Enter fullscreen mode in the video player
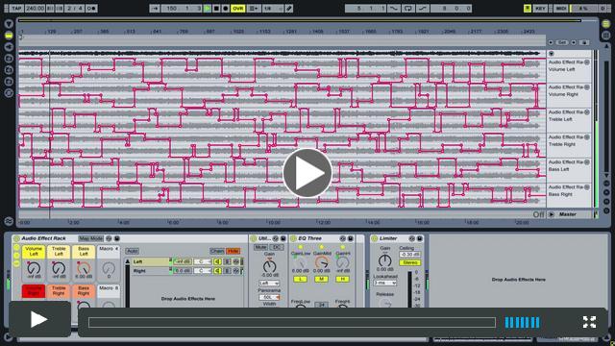 point(589,322)
